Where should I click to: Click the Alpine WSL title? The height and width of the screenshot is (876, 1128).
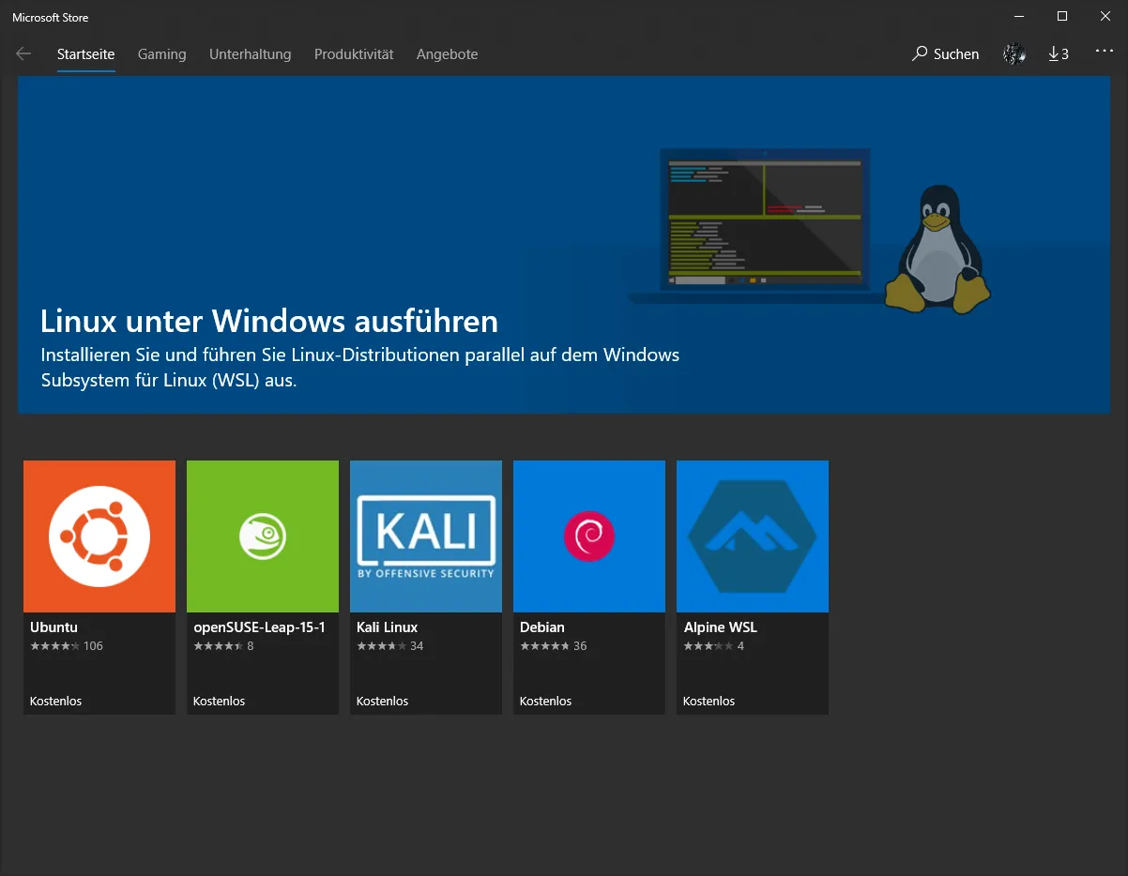(x=721, y=627)
